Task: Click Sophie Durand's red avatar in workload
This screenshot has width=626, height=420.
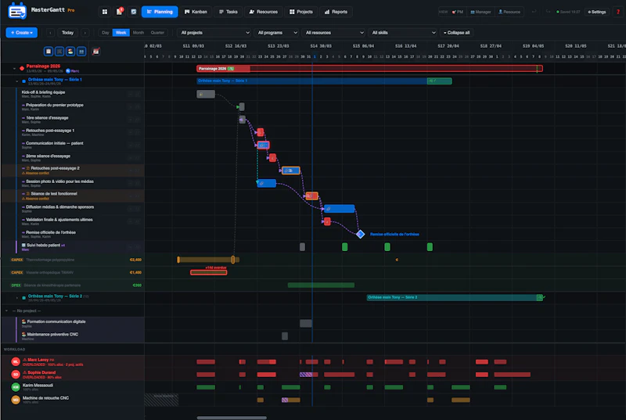Action: (16, 375)
